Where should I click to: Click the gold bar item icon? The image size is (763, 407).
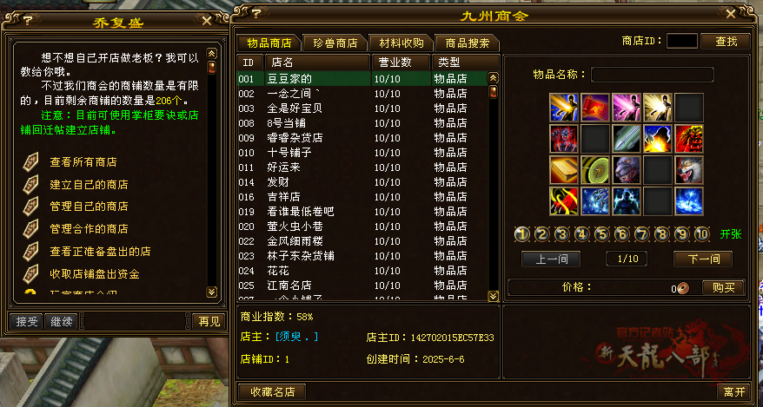(x=564, y=170)
